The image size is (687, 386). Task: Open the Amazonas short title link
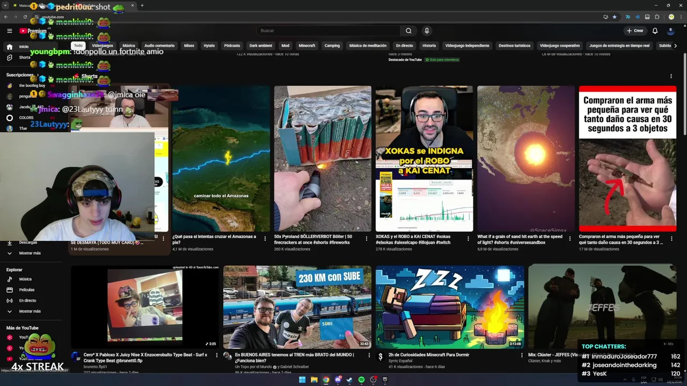pyautogui.click(x=214, y=239)
